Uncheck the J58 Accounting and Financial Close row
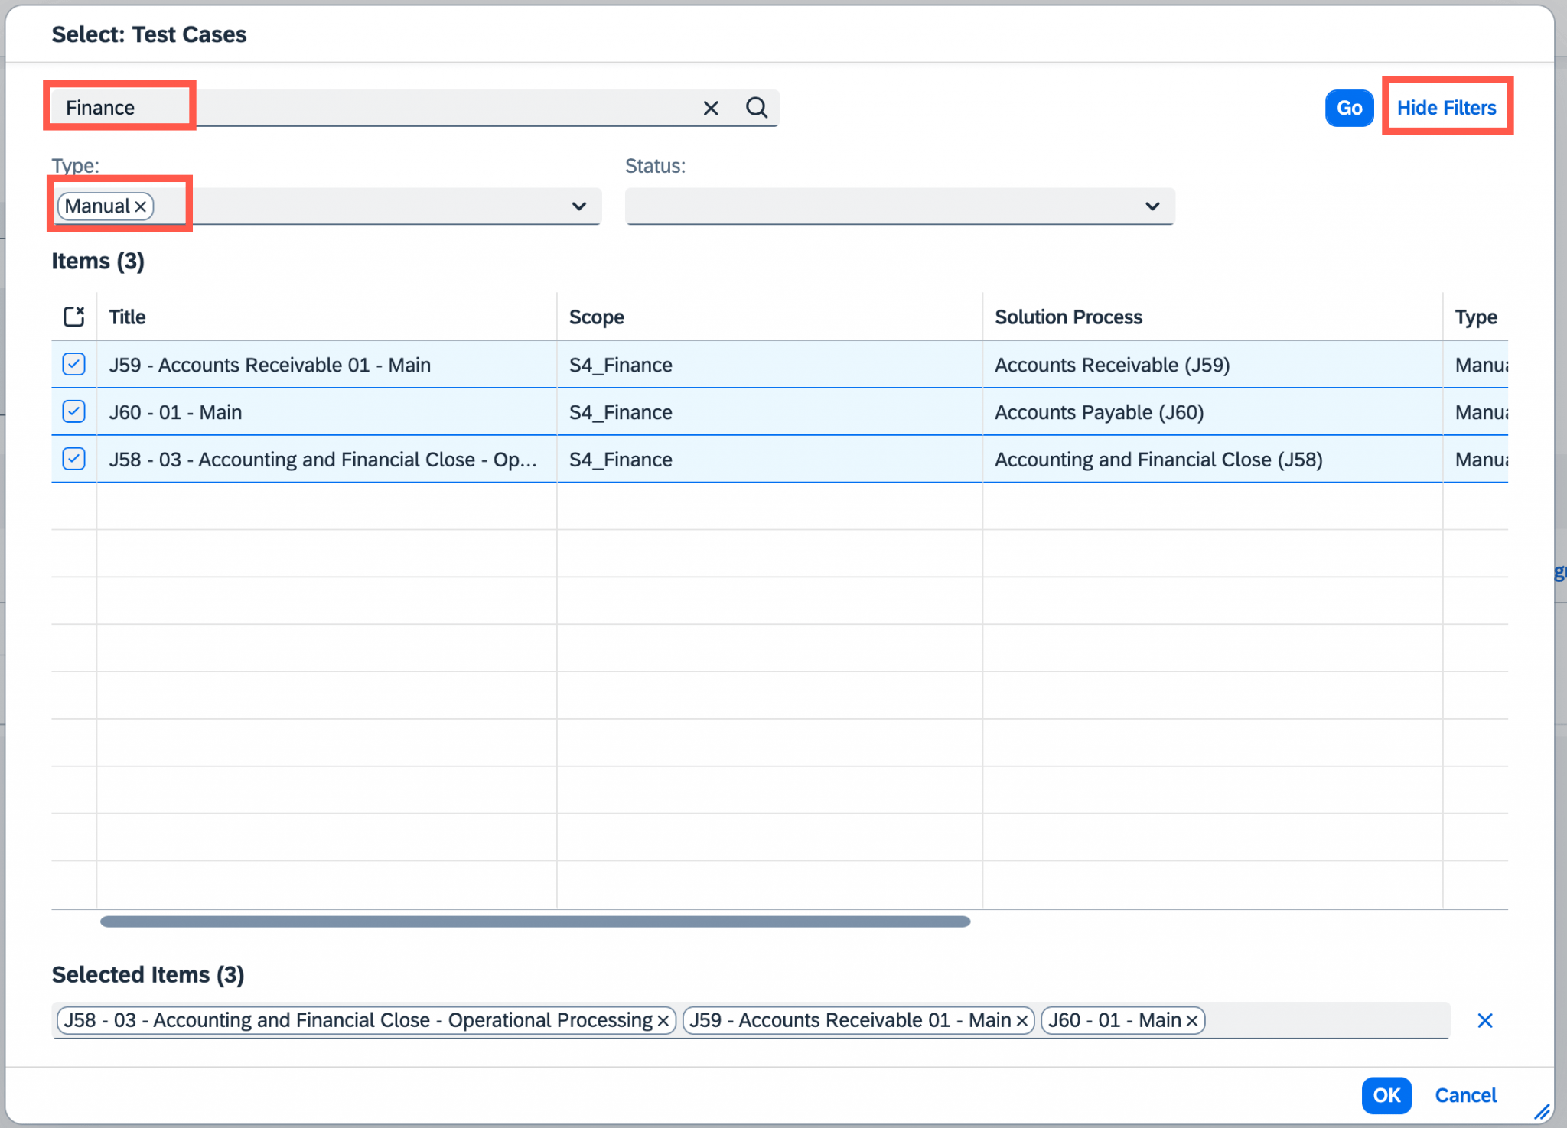 [73, 459]
